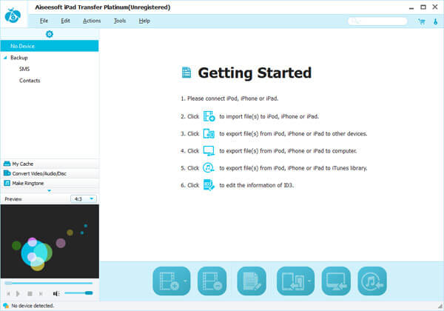
Task: Click 'No device detected.' status text
Action: coord(33,306)
